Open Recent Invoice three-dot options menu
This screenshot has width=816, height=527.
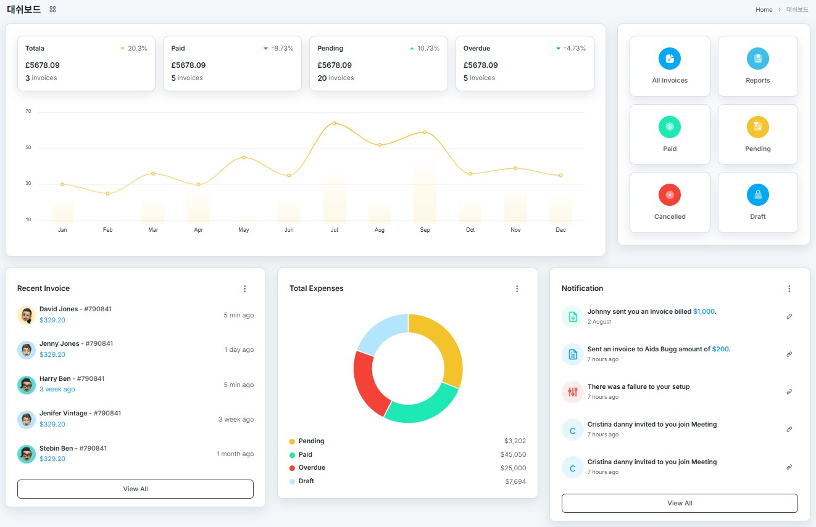pos(244,288)
